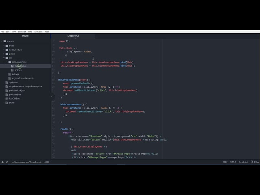Click 'My Setting' text in the JSX
Image resolution: width=260 pixels, height=195 pixels.
(152, 140)
